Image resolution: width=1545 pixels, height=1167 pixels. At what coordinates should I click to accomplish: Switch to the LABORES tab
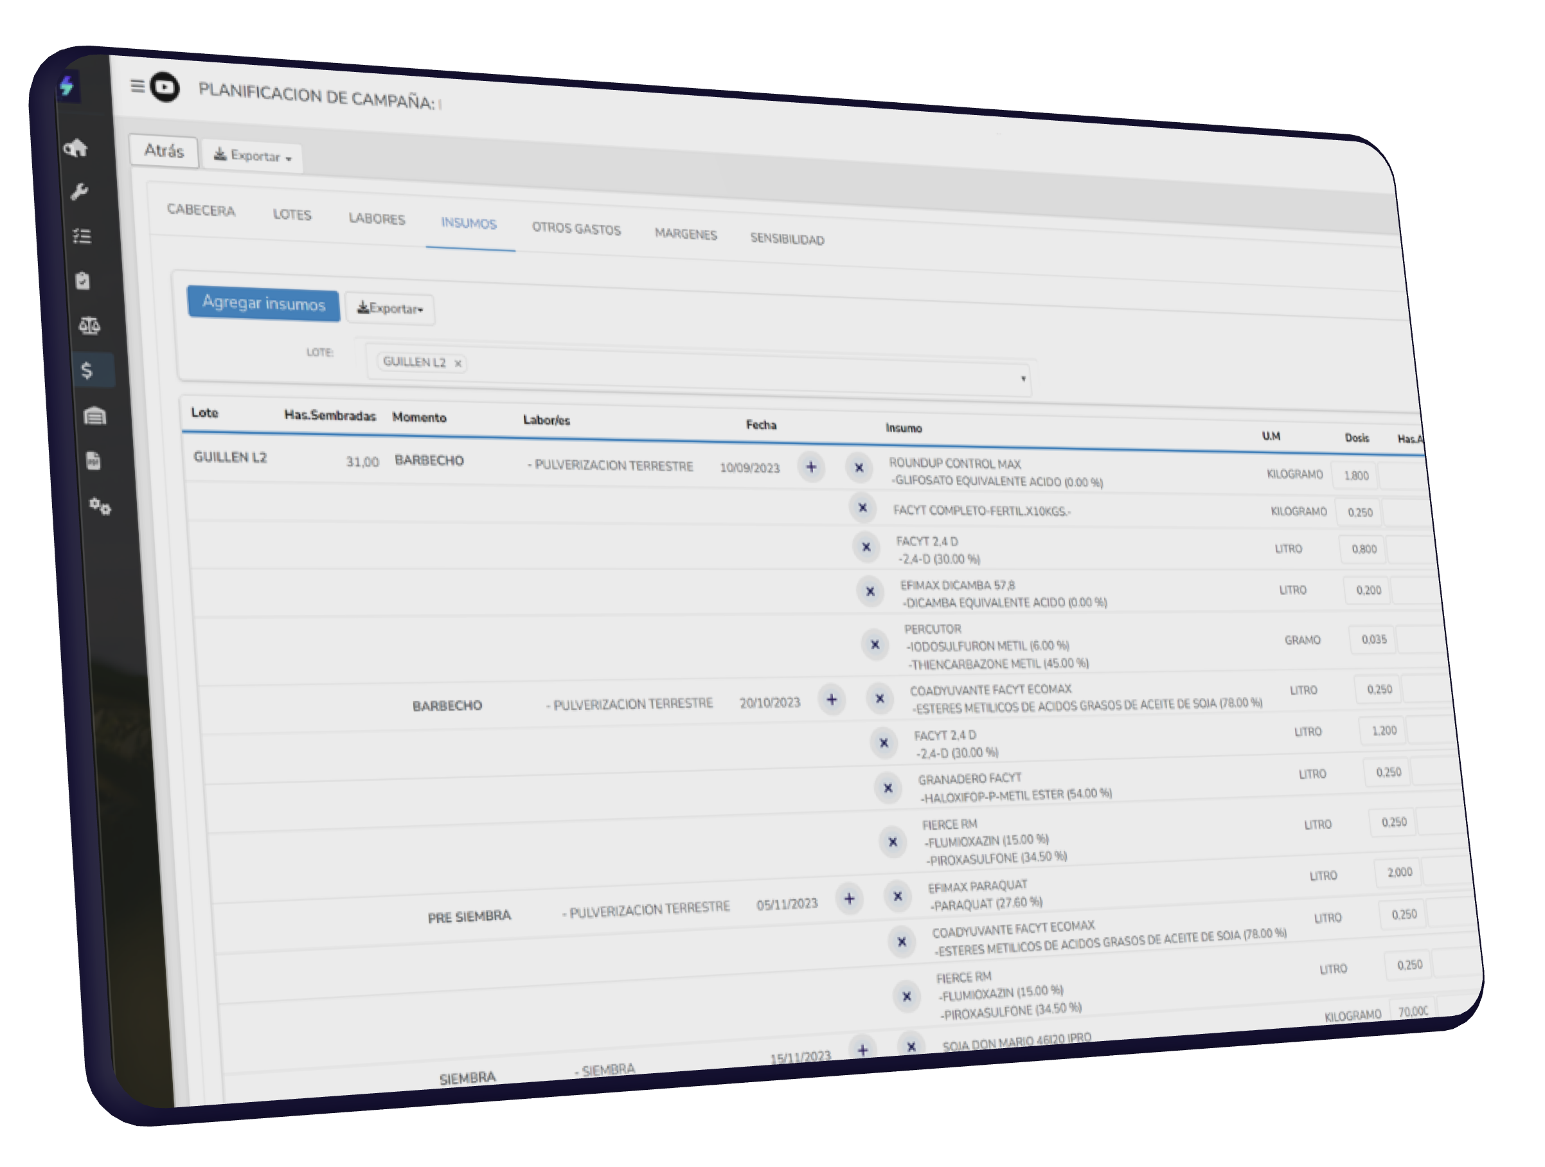[377, 218]
